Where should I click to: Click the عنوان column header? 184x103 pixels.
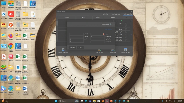point(98,17)
